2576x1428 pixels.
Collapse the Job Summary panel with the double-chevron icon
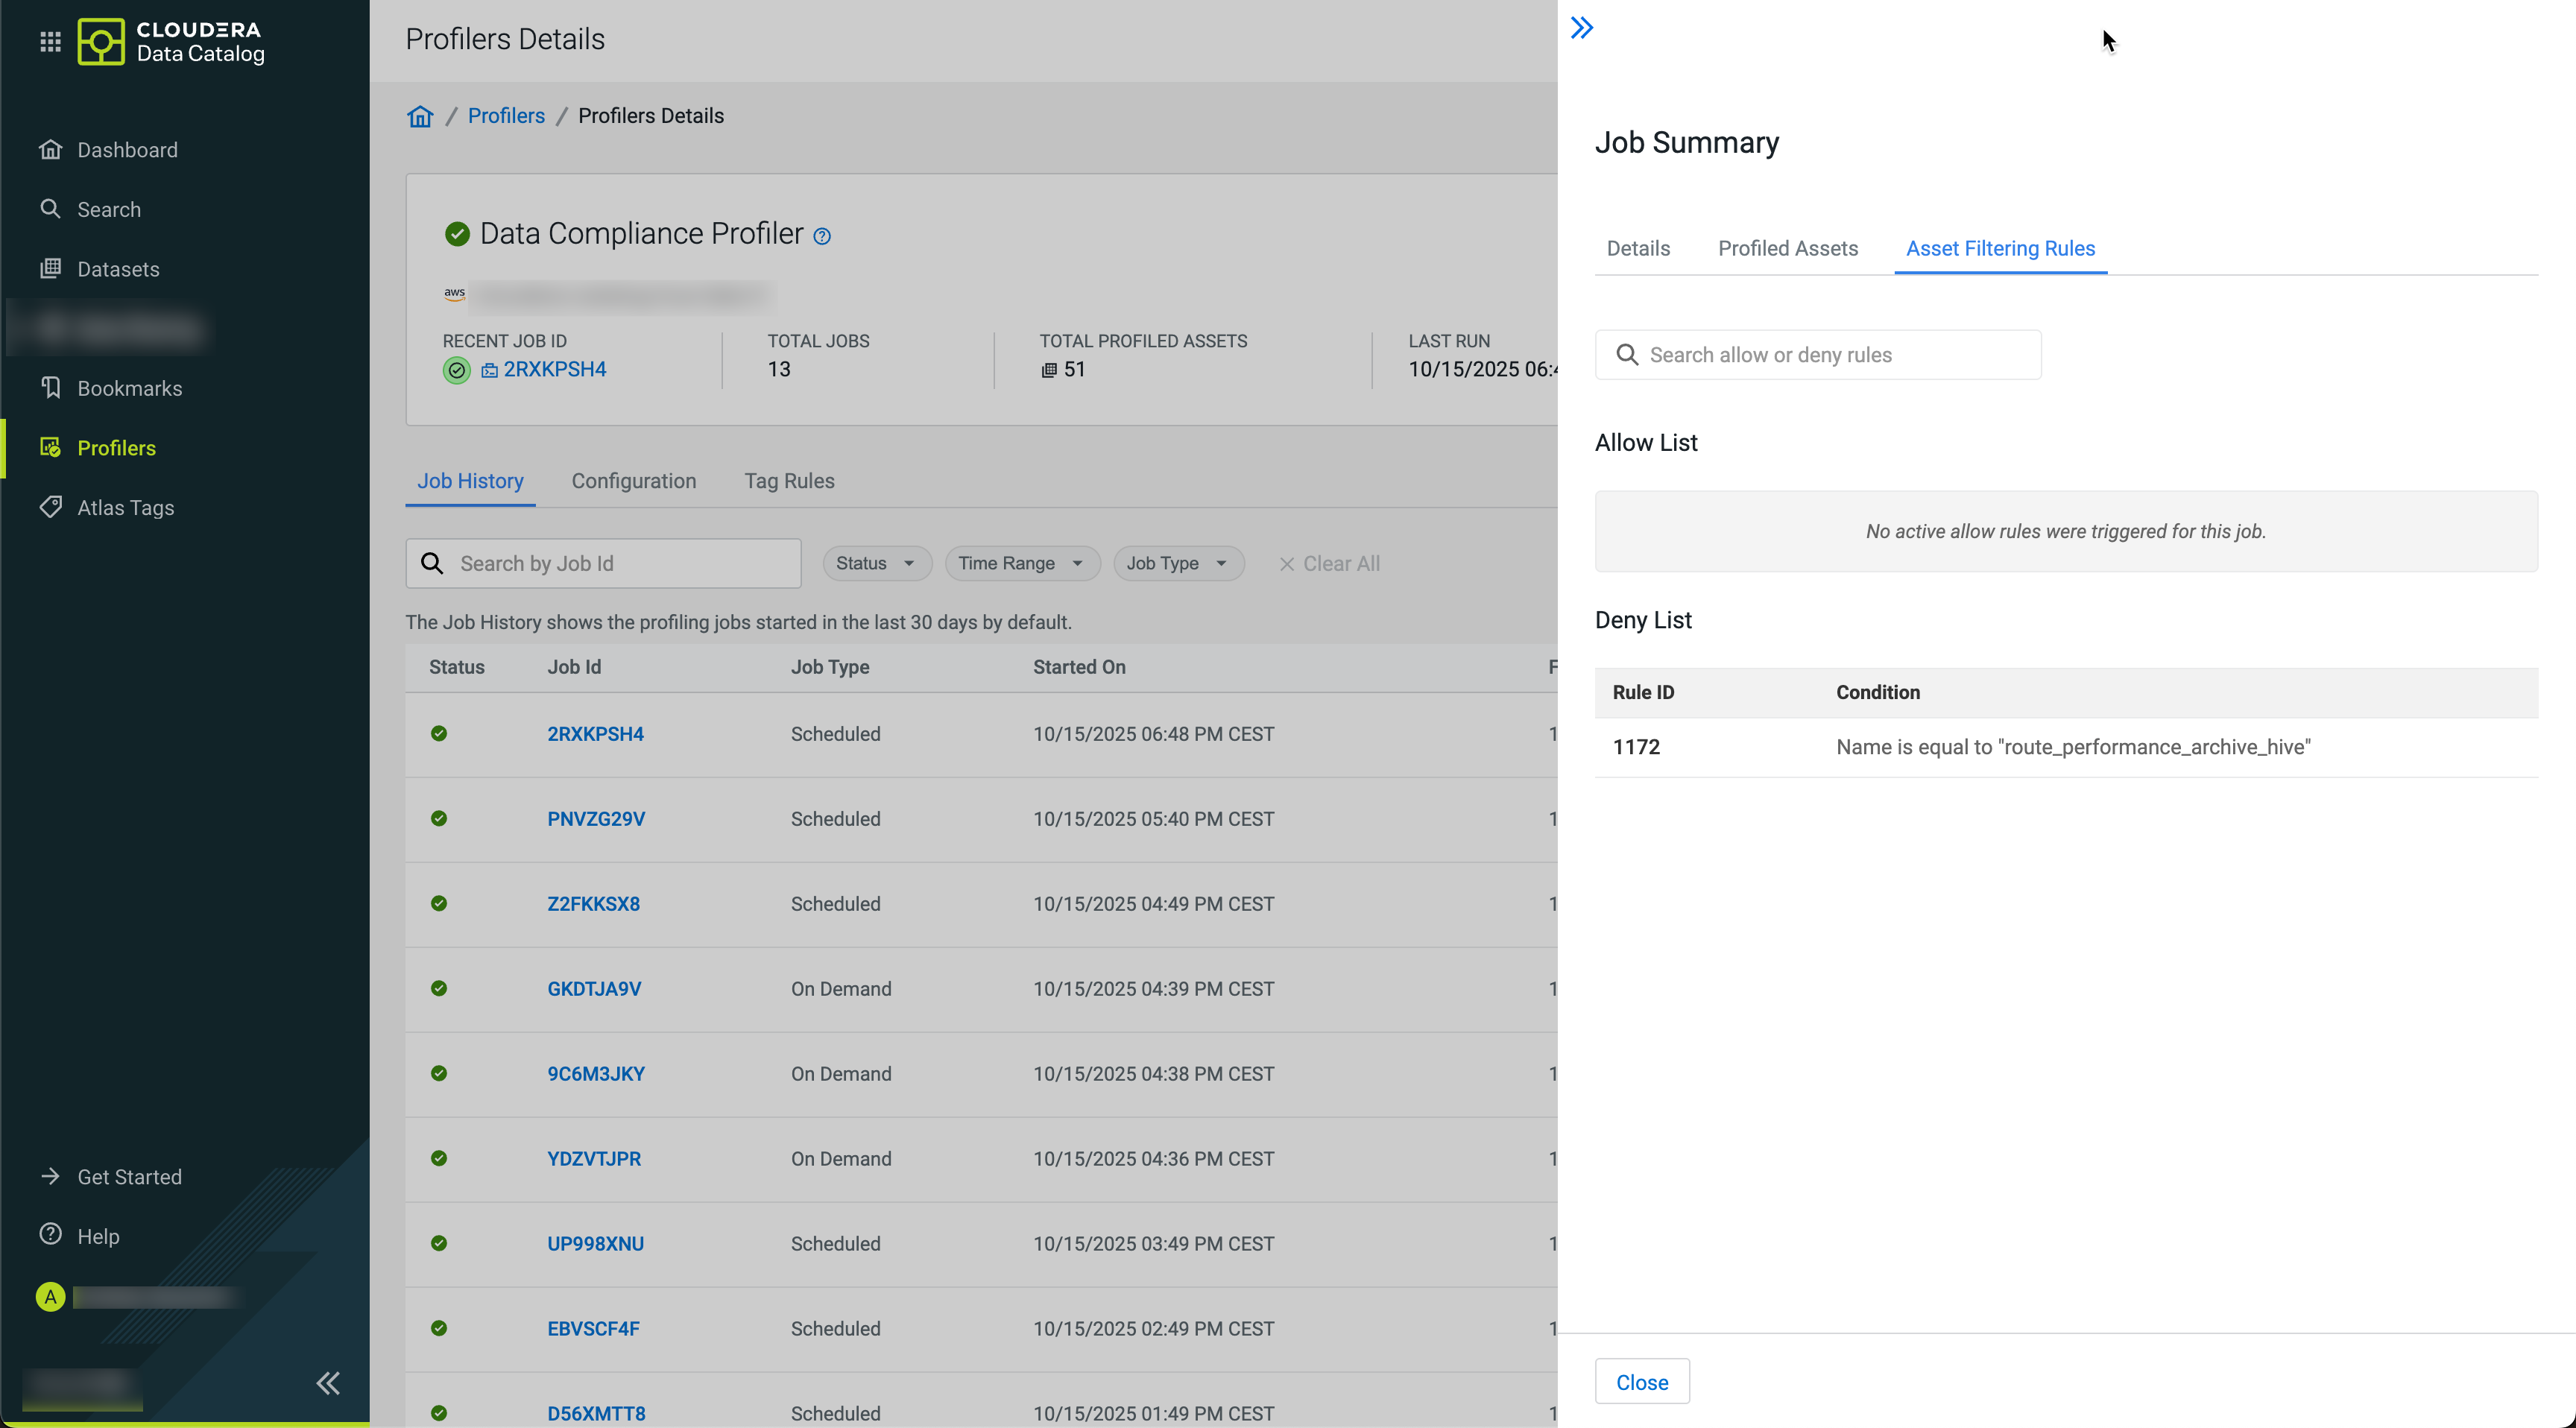(x=1581, y=28)
